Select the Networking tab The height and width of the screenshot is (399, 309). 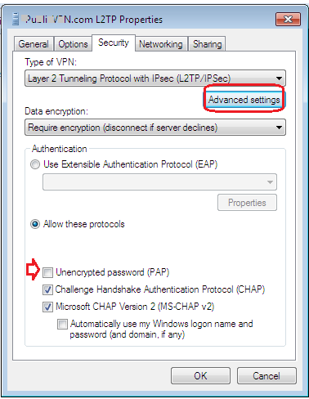coord(161,44)
